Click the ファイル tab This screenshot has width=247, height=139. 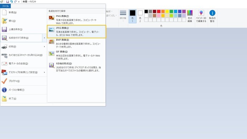coord(5,6)
